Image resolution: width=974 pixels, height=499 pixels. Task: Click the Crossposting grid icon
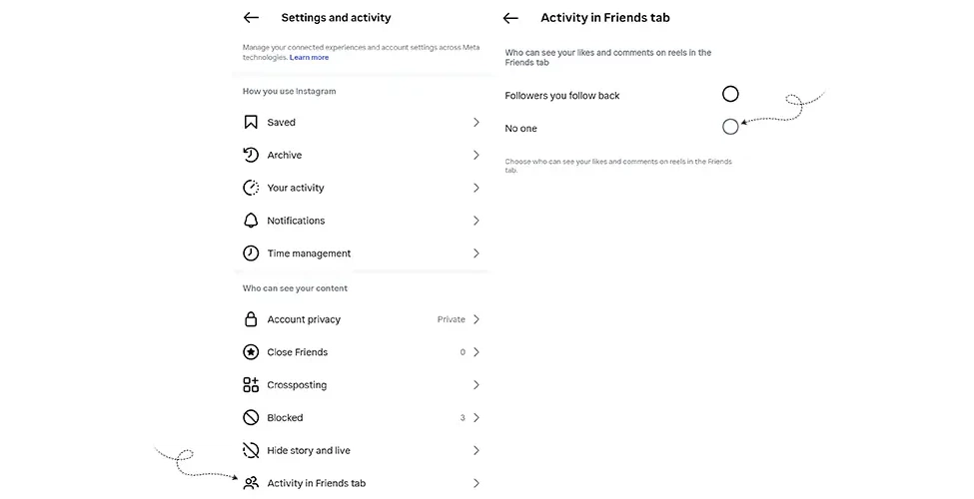251,385
